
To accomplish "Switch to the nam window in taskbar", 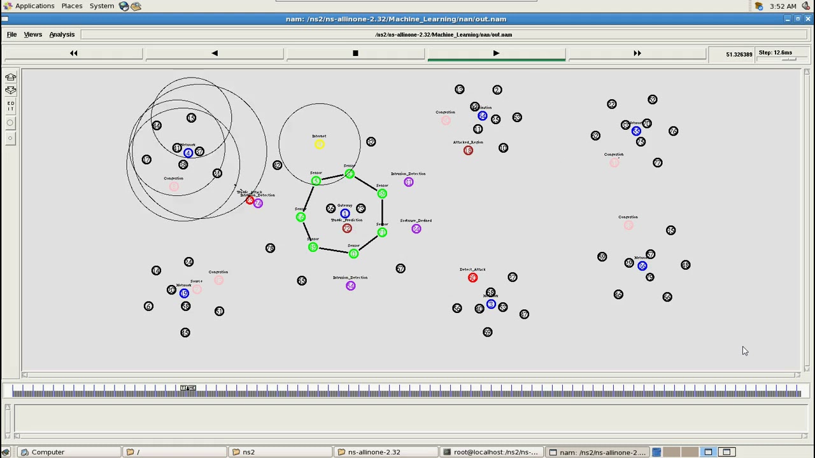I will 597,452.
